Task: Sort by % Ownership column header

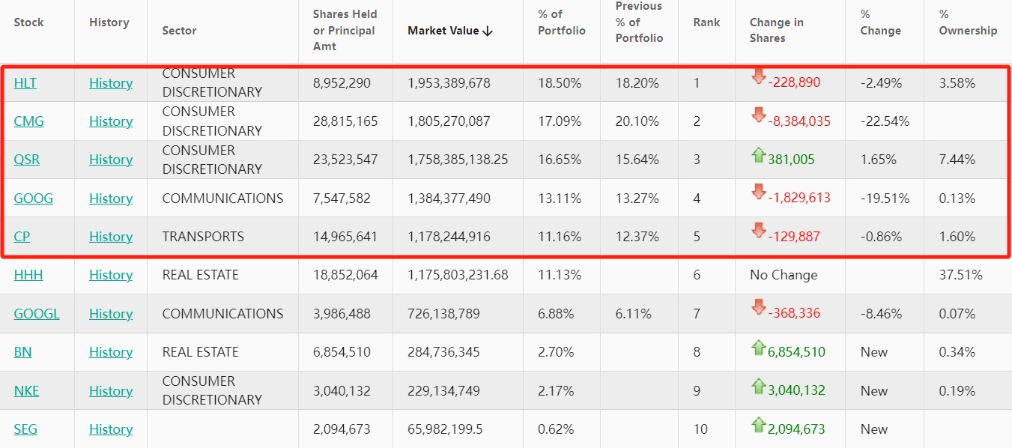Action: (968, 22)
